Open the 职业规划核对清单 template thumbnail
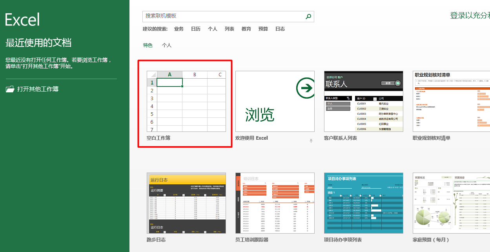490x252 pixels. click(x=451, y=101)
